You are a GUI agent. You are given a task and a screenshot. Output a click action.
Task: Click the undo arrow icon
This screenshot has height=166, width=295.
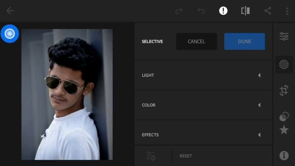click(201, 11)
